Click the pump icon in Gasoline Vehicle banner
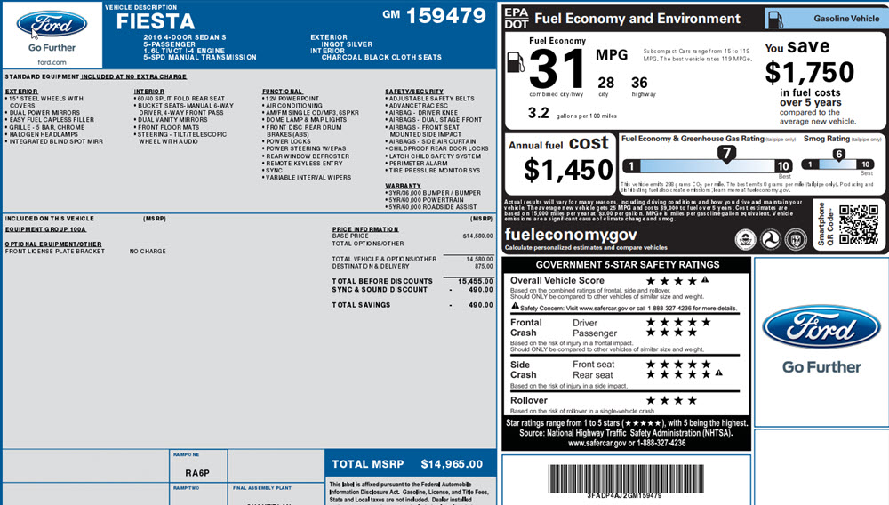Viewport: 889px width, 505px height. point(774,19)
